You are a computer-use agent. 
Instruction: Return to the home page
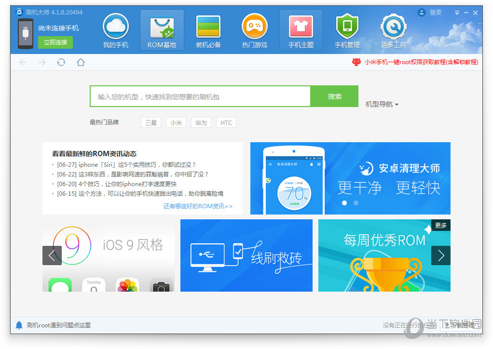coord(81,62)
